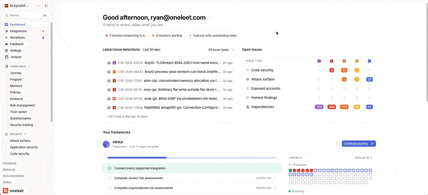Open CVE-2026-85732 oras-go Blind SSRF row
The image size is (428, 195).
point(170,99)
